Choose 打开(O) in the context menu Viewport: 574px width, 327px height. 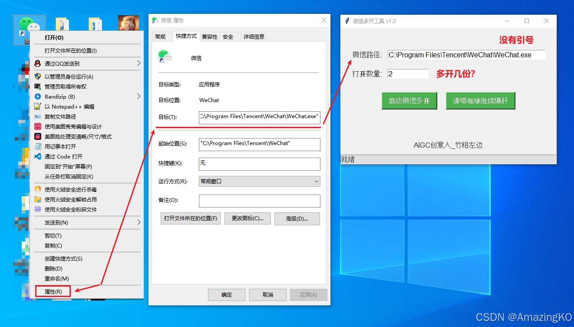click(x=54, y=38)
